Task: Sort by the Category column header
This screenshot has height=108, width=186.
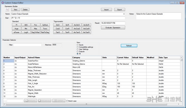Action: pyautogui.click(x=87, y=58)
